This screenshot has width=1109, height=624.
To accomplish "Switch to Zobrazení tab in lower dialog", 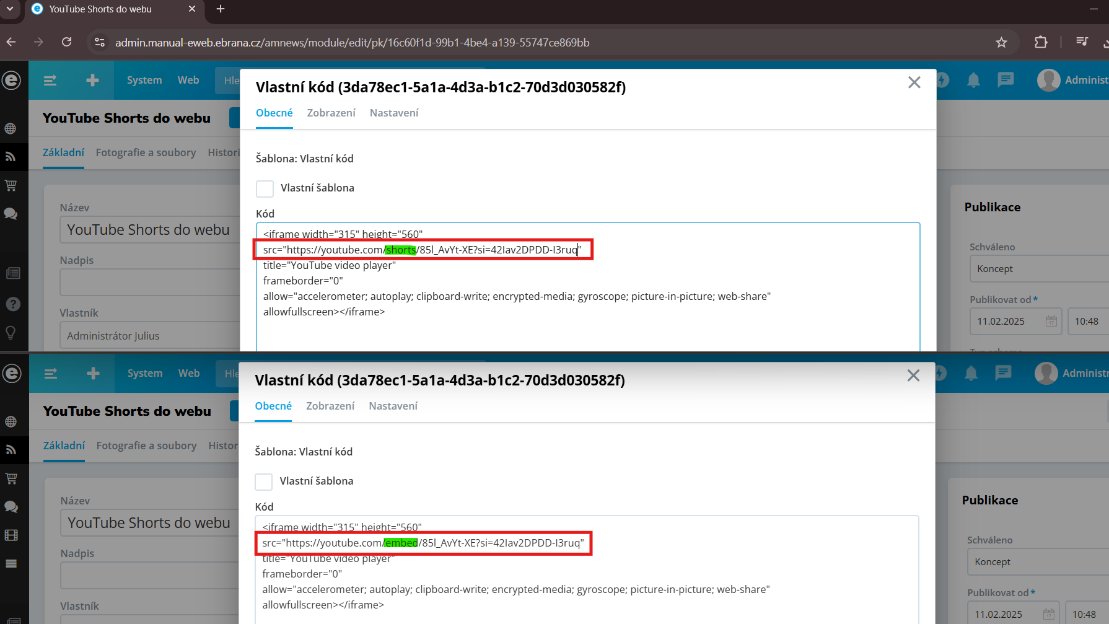I will tap(330, 406).
